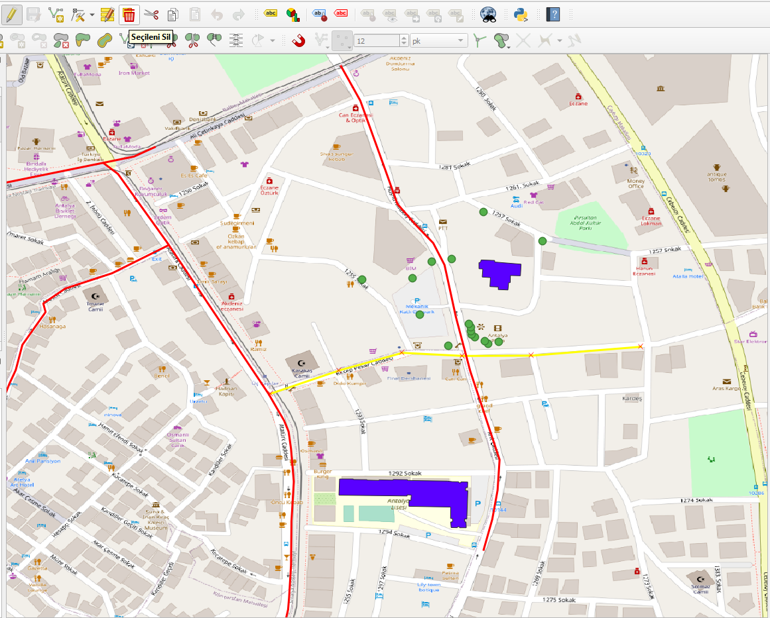Toggle the Self-snapping option
This screenshot has height=618, width=770.
tap(544, 40)
